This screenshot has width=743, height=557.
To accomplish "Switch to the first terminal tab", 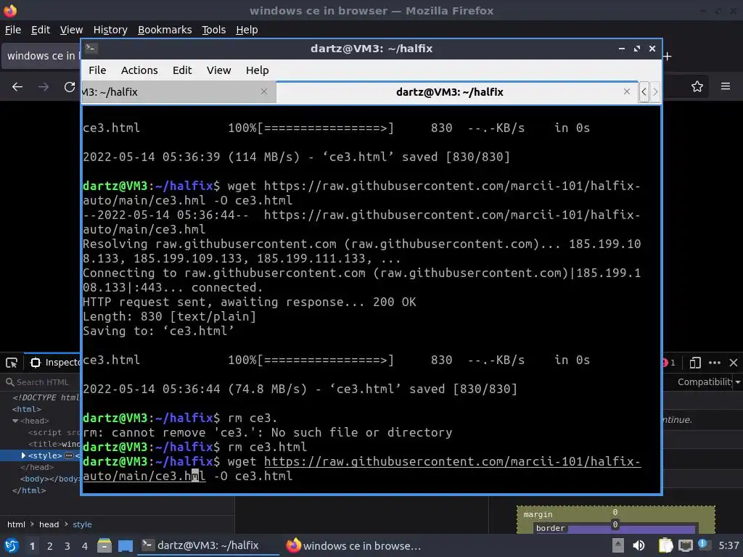I will (178, 92).
